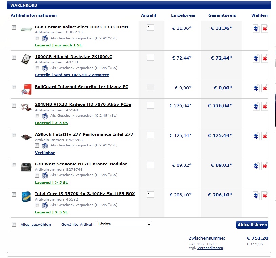Click the Verfügbar status under ASRock

coord(45,153)
